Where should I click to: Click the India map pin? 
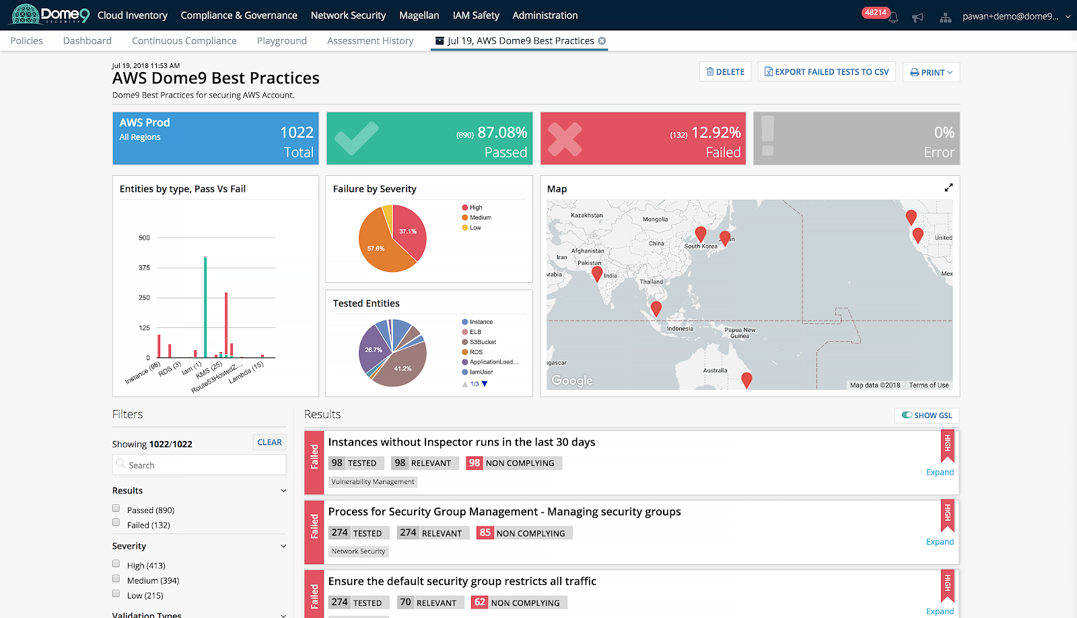click(x=597, y=273)
